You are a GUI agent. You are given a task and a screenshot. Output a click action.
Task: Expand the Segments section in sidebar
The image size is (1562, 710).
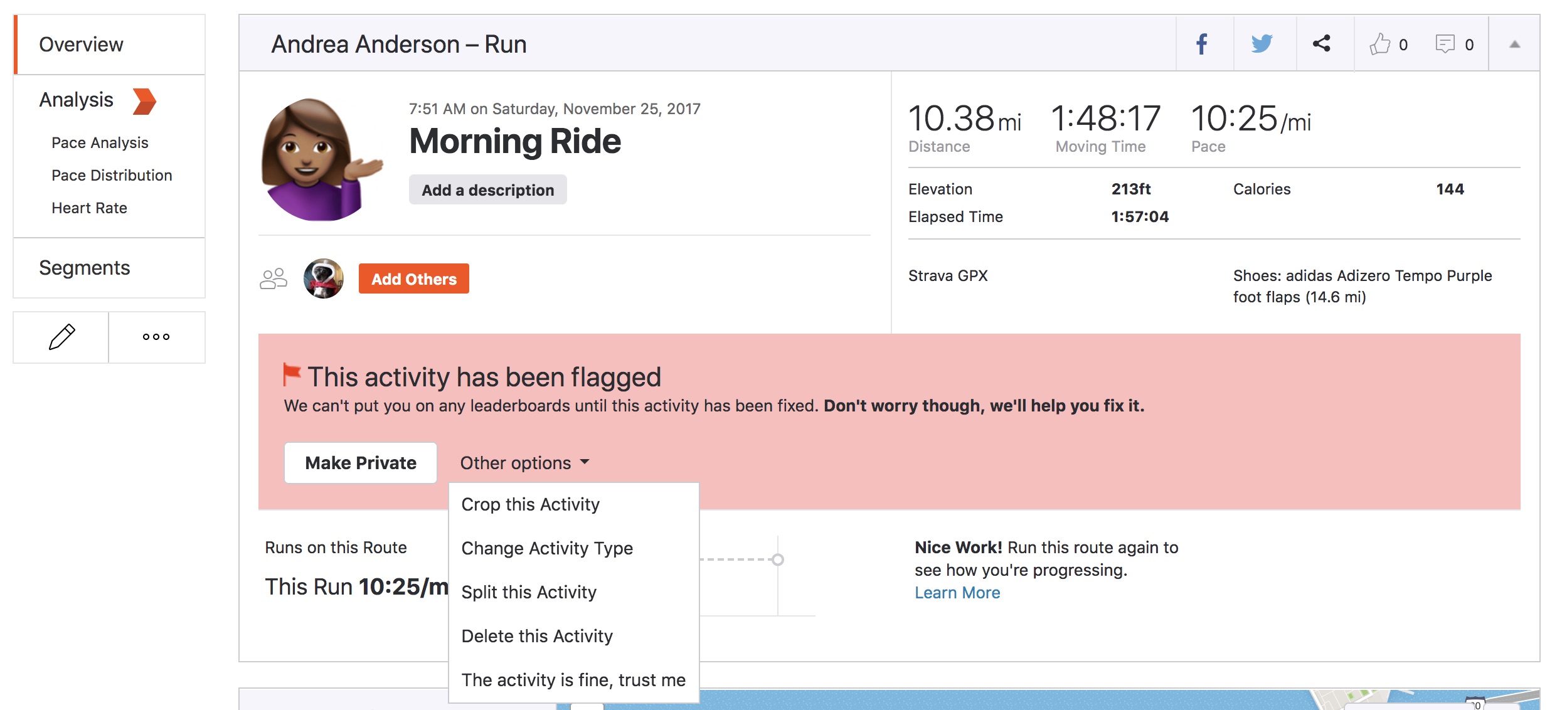coord(85,267)
